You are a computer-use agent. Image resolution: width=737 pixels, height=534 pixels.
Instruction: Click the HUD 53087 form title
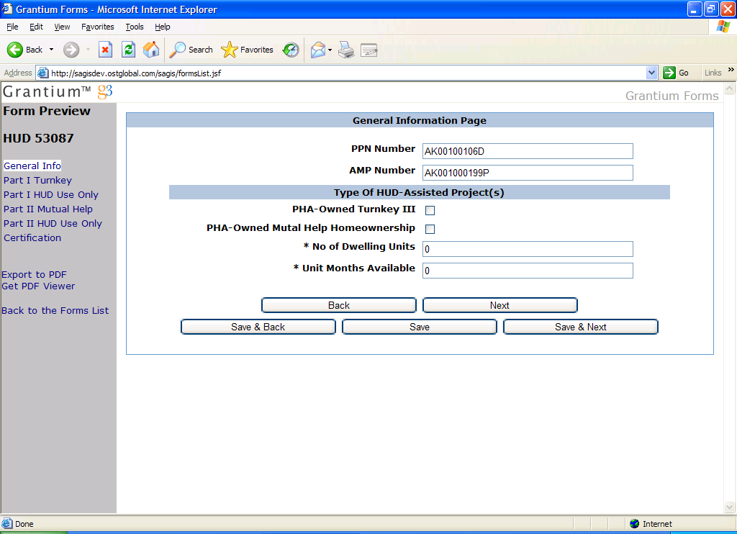39,138
